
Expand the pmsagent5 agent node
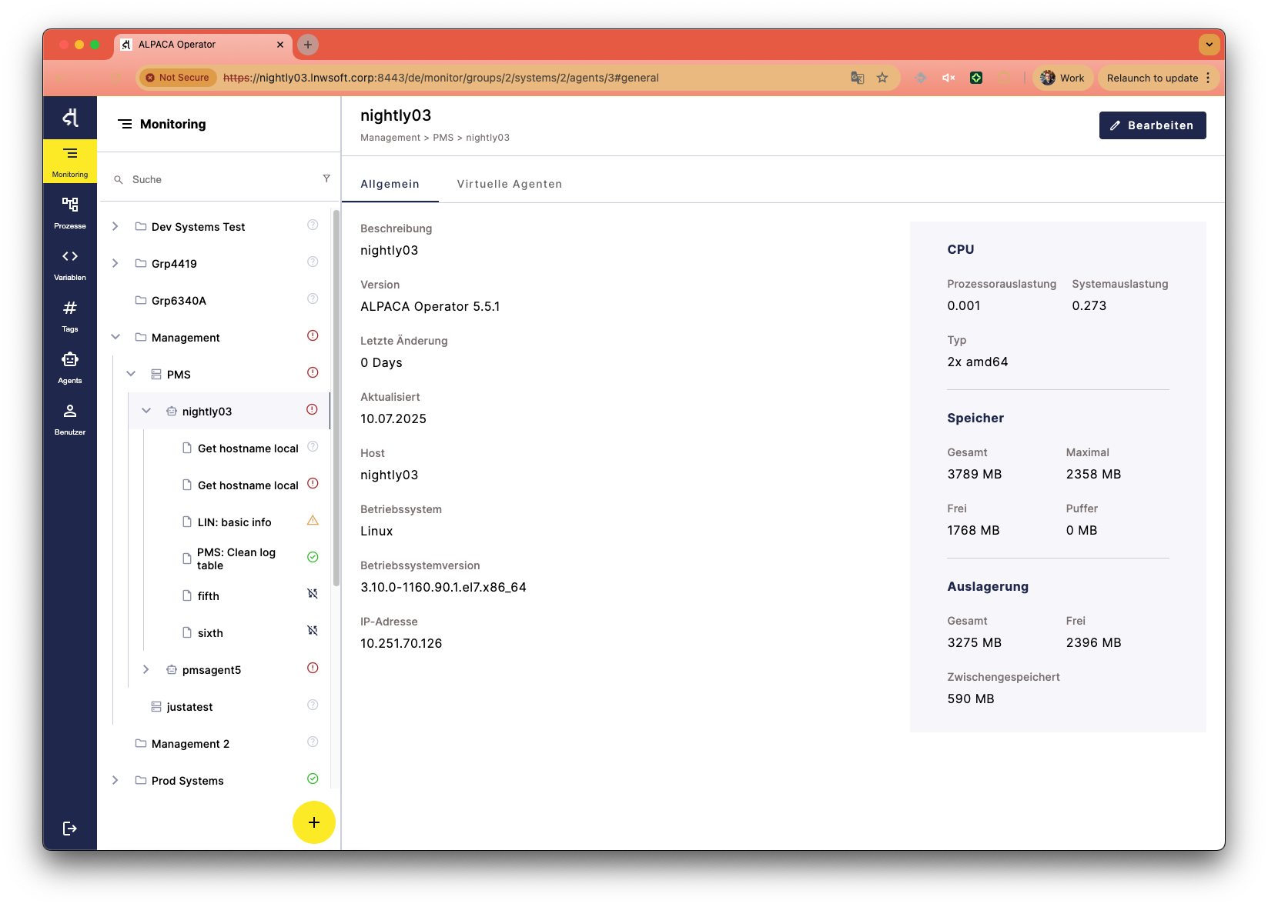[146, 669]
